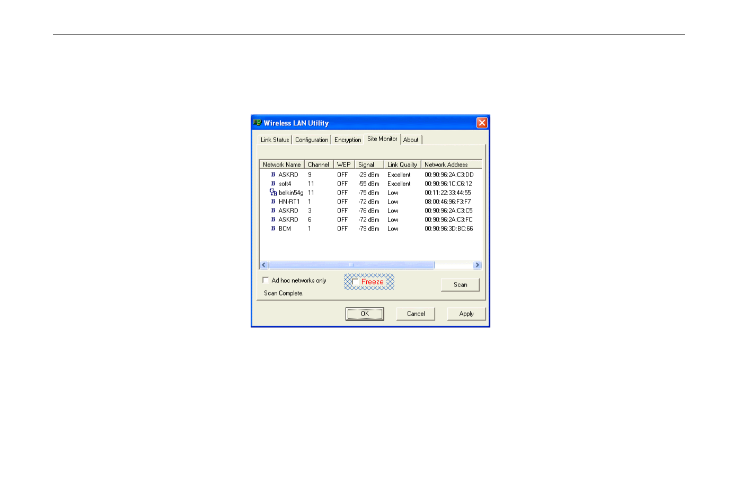
Task: Click address 00:90:96:2A:C3:DD
Action: pos(449,175)
